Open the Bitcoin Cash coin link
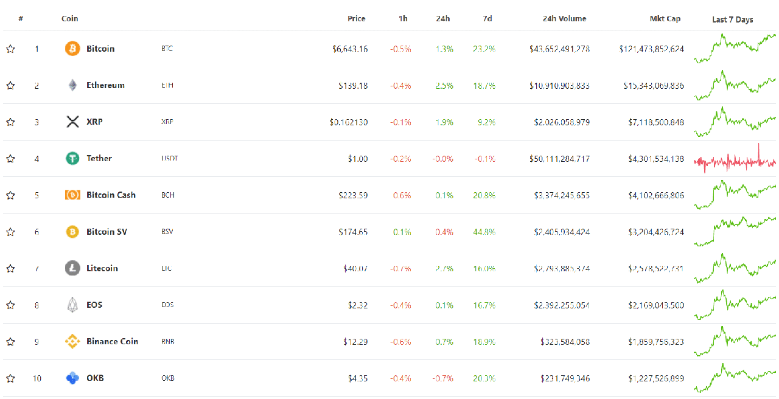The width and height of the screenshot is (779, 399). click(111, 195)
